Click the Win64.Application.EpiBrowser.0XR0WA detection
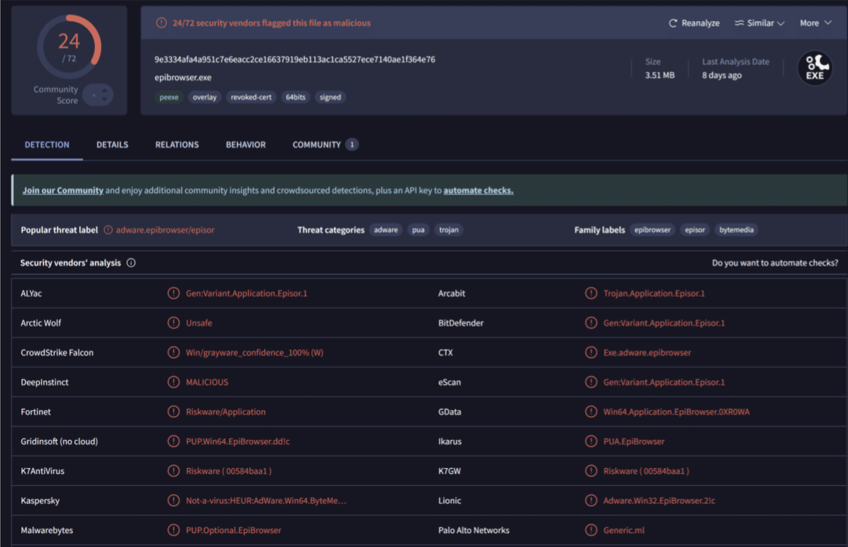Screen dimensions: 848x547 pyautogui.click(x=676, y=412)
